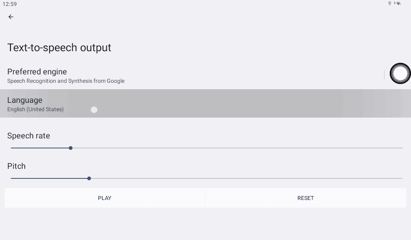Image resolution: width=411 pixels, height=240 pixels.
Task: Open the Language setting
Action: [25, 100]
